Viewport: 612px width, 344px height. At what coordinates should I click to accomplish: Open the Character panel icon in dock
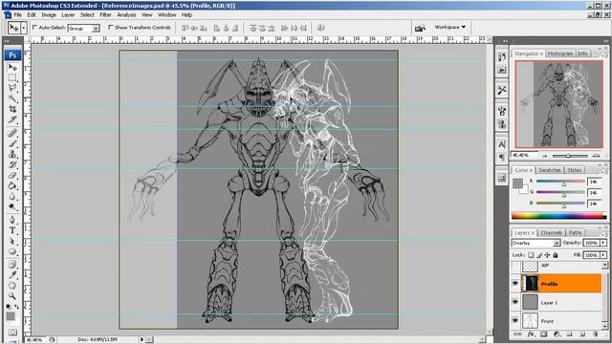pyautogui.click(x=502, y=144)
